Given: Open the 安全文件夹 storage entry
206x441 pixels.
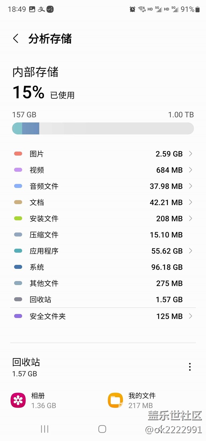Looking at the screenshot, I should 103,316.
